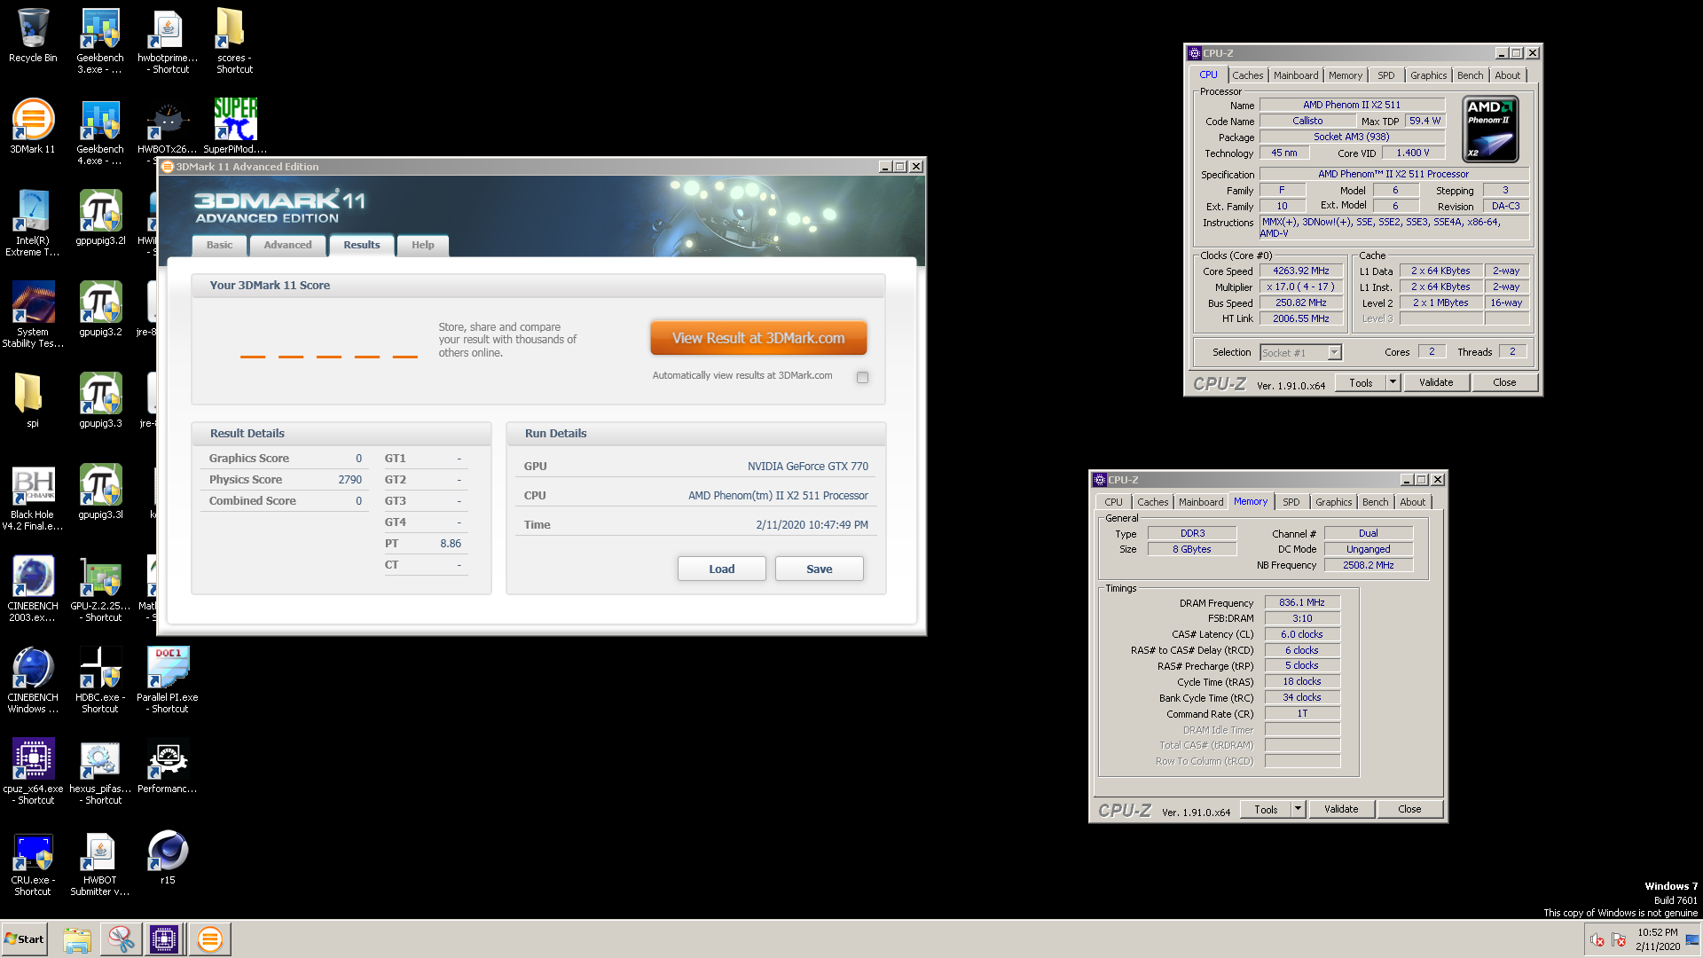The width and height of the screenshot is (1703, 958).
Task: Open the scores shortcut folder
Action: (x=234, y=41)
